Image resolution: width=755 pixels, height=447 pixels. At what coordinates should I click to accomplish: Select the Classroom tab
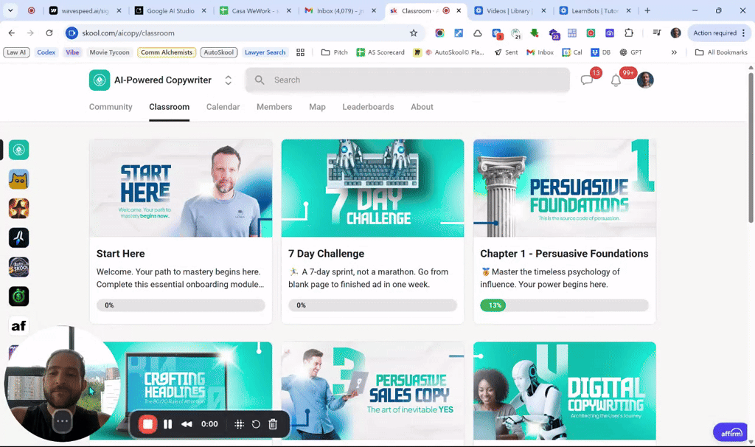tap(169, 107)
